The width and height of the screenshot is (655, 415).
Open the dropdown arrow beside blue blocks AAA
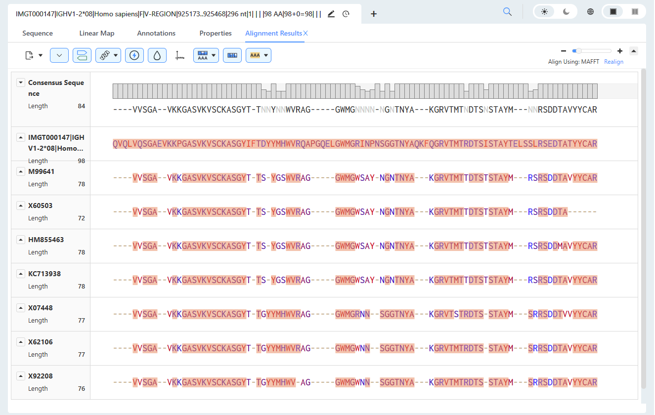[214, 55]
